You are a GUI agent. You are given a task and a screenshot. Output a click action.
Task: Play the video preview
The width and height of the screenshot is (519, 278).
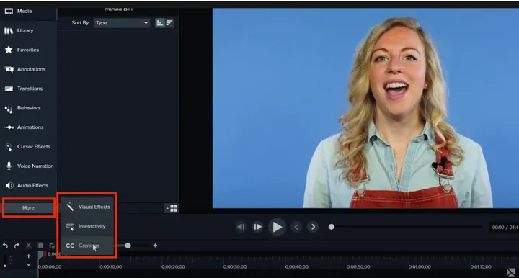[277, 227]
